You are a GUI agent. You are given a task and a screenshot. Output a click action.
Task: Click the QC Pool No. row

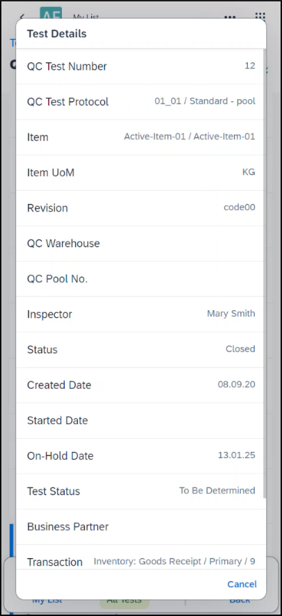(140, 279)
